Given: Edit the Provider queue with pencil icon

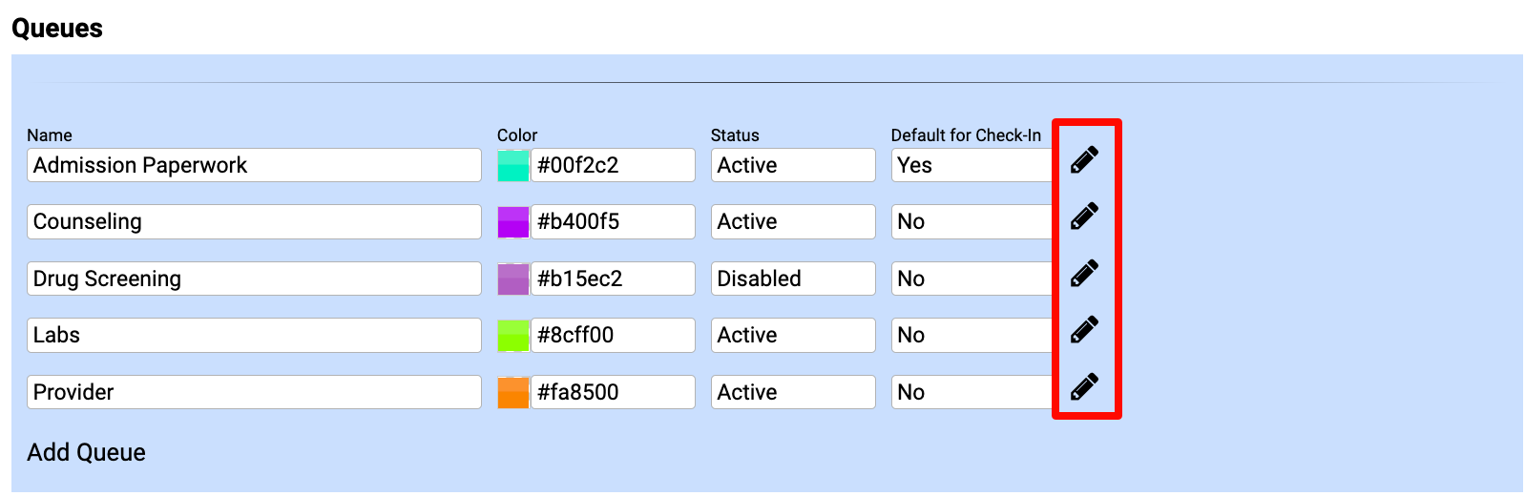Looking at the screenshot, I should point(1084,387).
